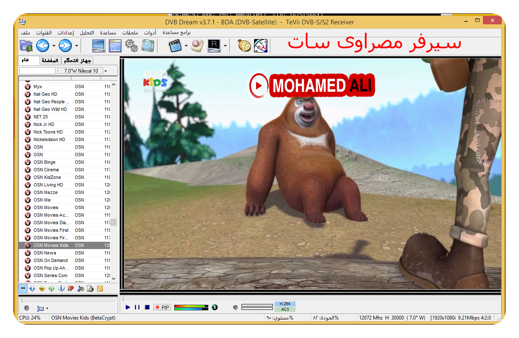519x338 pixels.
Task: Click the speaker icon beside the H.264 label
Action: pos(236,307)
